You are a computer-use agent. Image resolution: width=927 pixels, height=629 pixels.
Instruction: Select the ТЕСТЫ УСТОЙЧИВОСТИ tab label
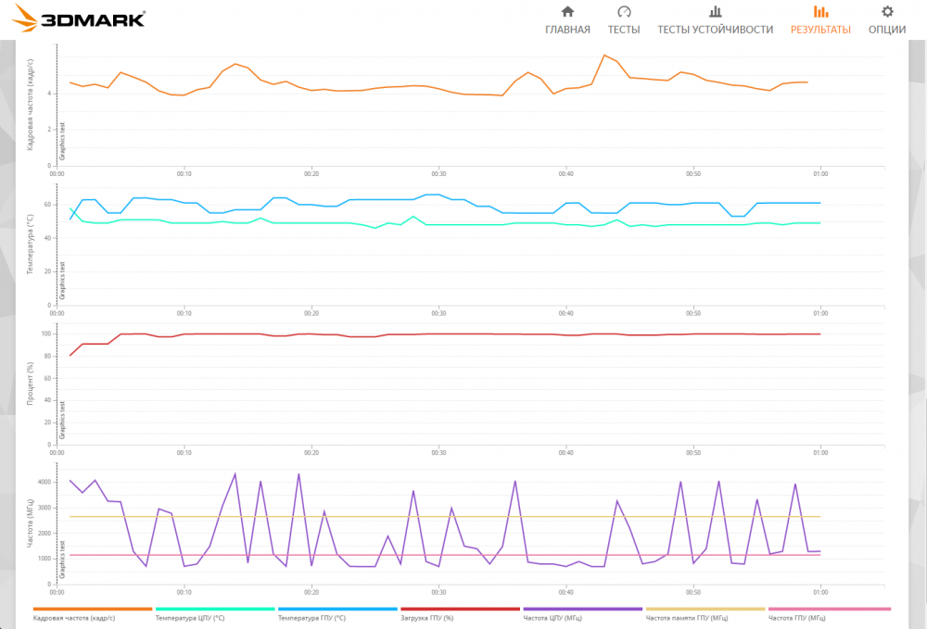pos(716,30)
